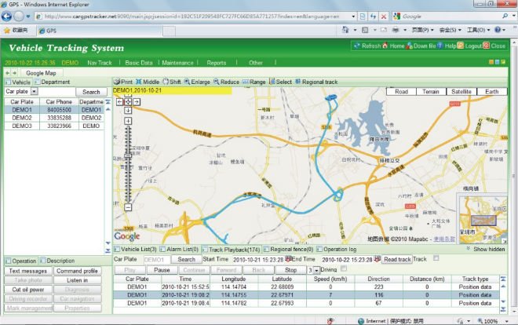
Task: Click the Refresh icon in header
Action: pos(356,46)
